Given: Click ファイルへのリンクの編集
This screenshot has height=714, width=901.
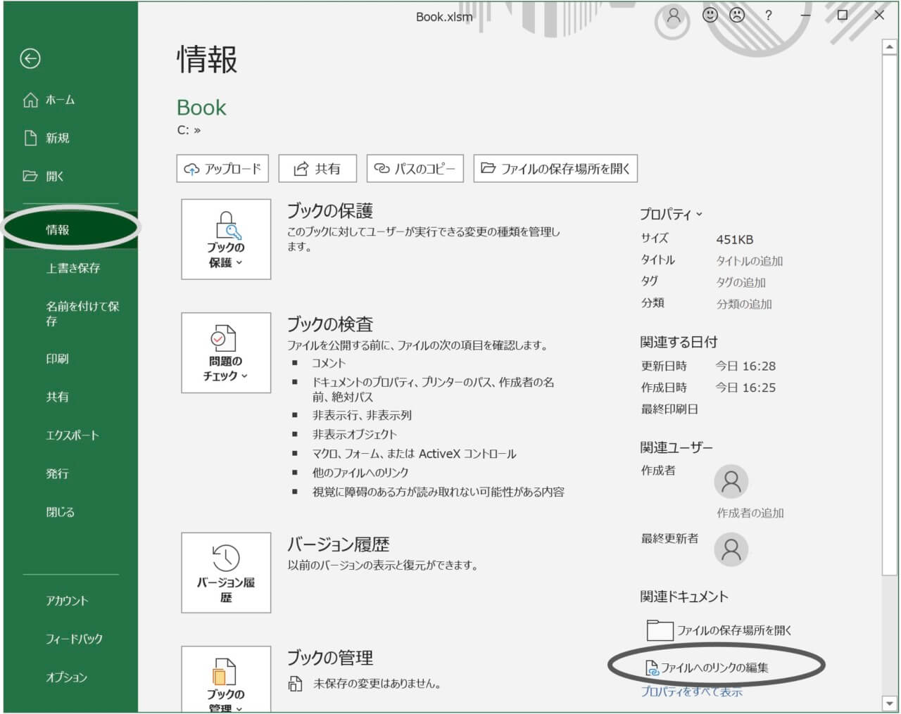Looking at the screenshot, I should tap(707, 668).
